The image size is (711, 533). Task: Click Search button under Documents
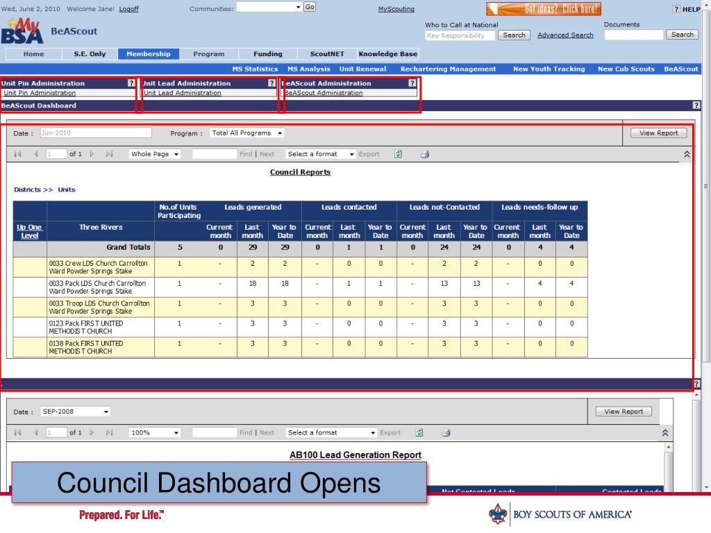tap(682, 35)
